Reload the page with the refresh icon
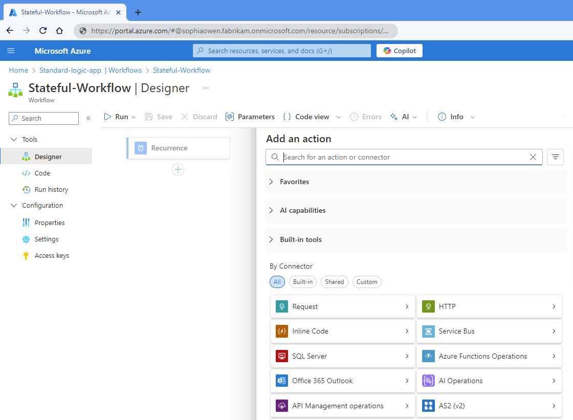The image size is (573, 420). pos(43,31)
